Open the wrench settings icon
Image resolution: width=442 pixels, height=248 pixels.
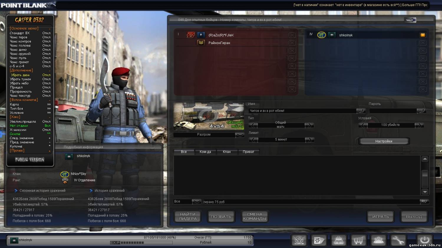tap(398, 240)
